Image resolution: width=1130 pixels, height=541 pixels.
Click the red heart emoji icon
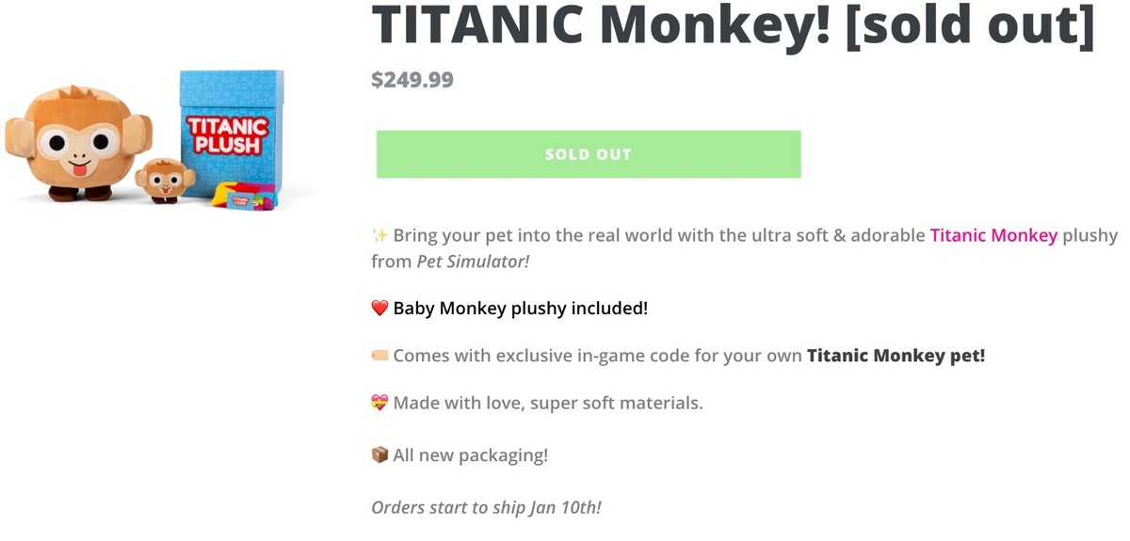point(379,309)
